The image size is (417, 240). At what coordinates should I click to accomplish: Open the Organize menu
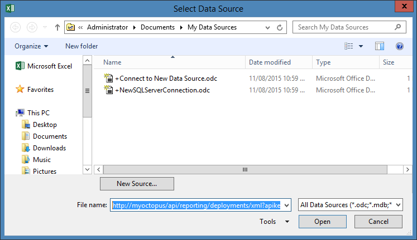(31, 46)
